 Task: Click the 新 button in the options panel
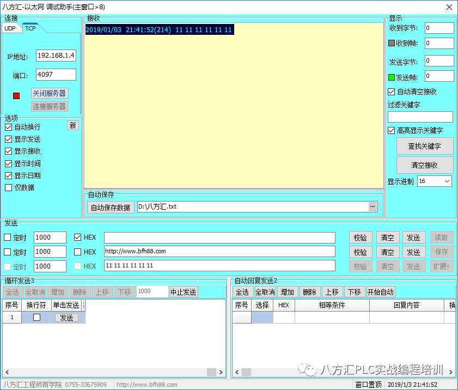click(x=72, y=125)
